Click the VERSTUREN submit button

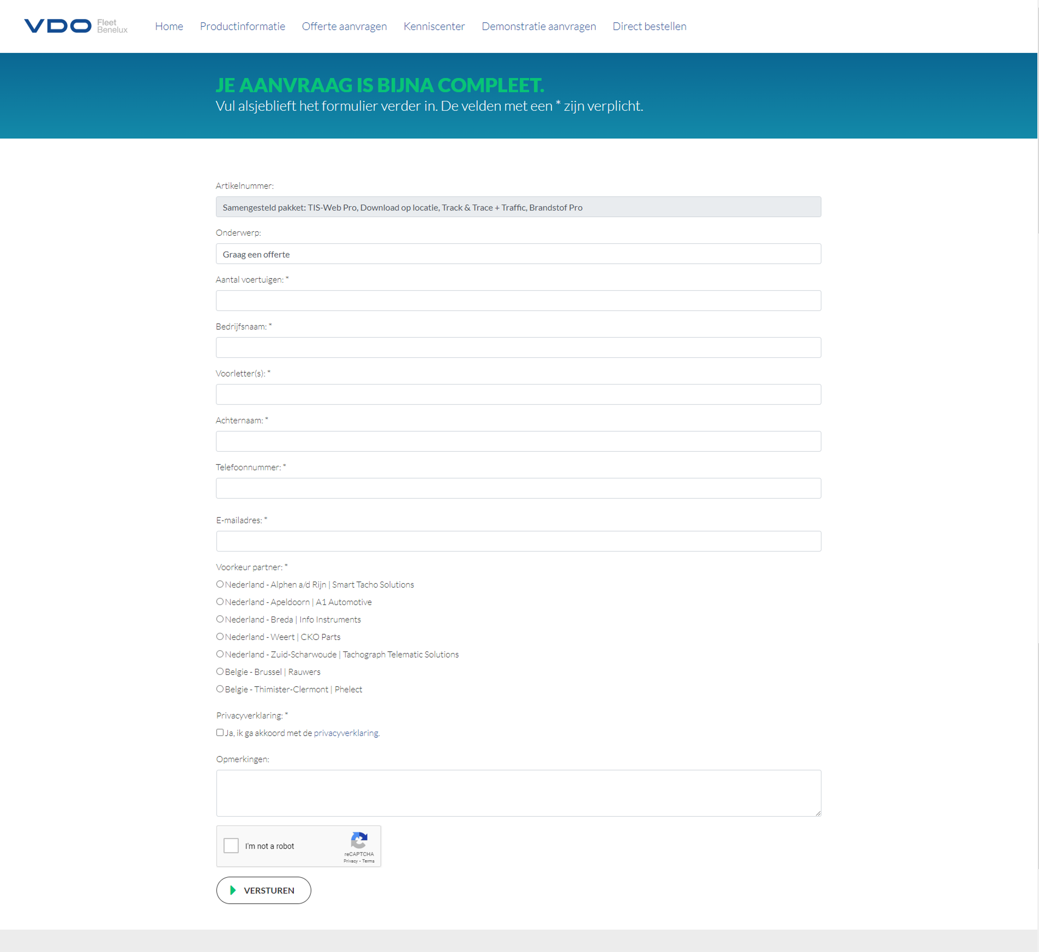coord(263,890)
